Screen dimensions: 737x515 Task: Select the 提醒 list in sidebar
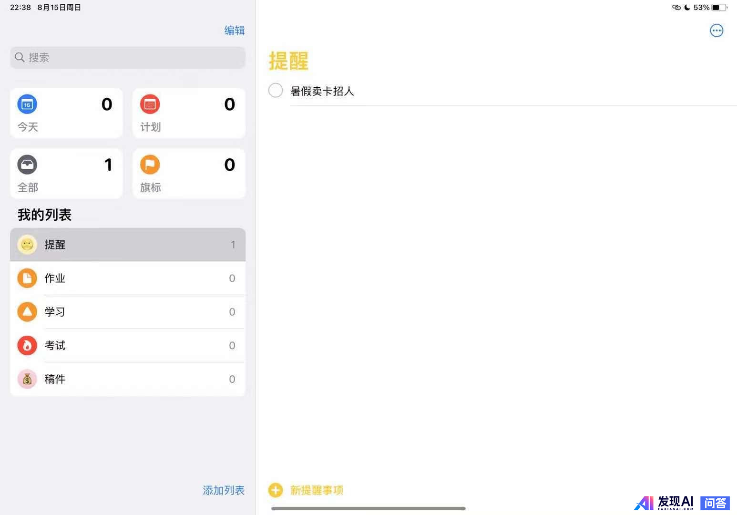pyautogui.click(x=127, y=245)
